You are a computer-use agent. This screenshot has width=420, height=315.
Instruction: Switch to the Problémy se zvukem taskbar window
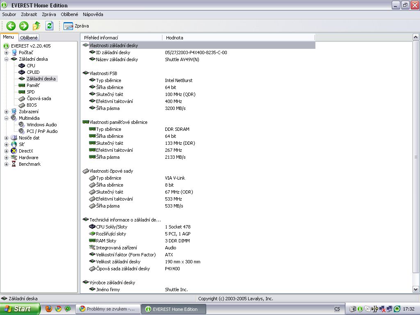tap(108, 309)
